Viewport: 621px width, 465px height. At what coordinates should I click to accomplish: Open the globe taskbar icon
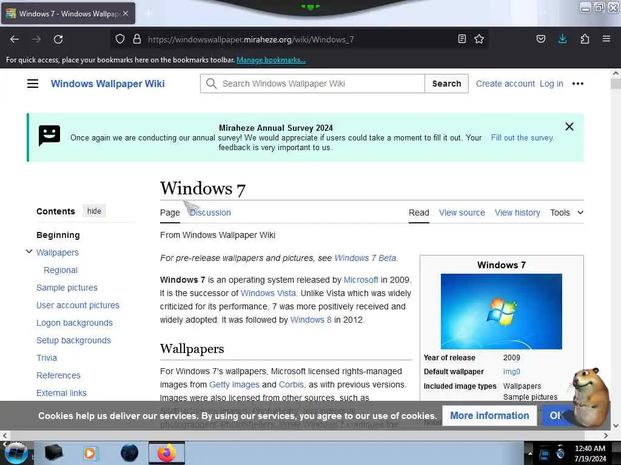click(x=130, y=453)
